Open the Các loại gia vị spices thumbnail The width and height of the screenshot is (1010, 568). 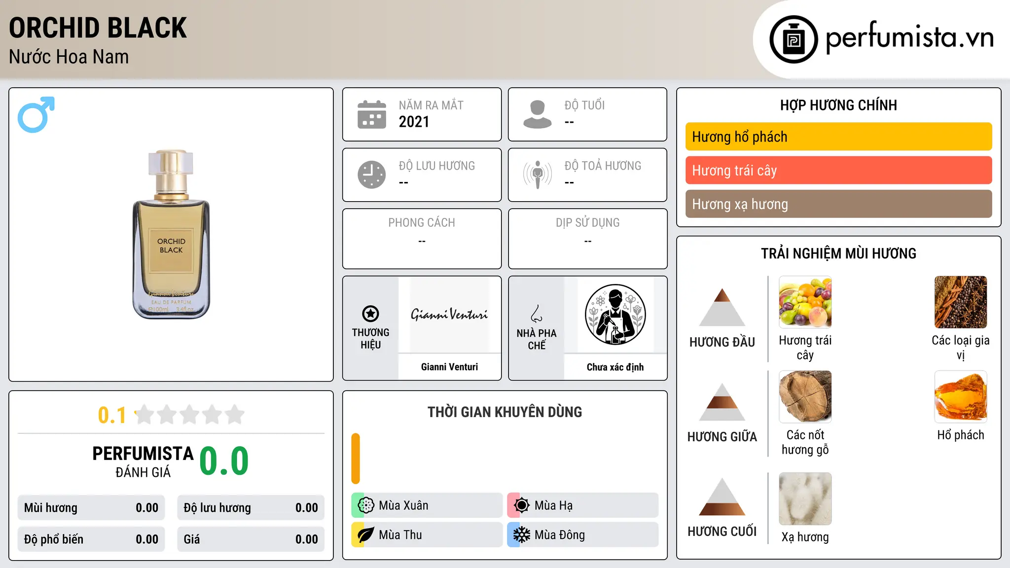(960, 302)
